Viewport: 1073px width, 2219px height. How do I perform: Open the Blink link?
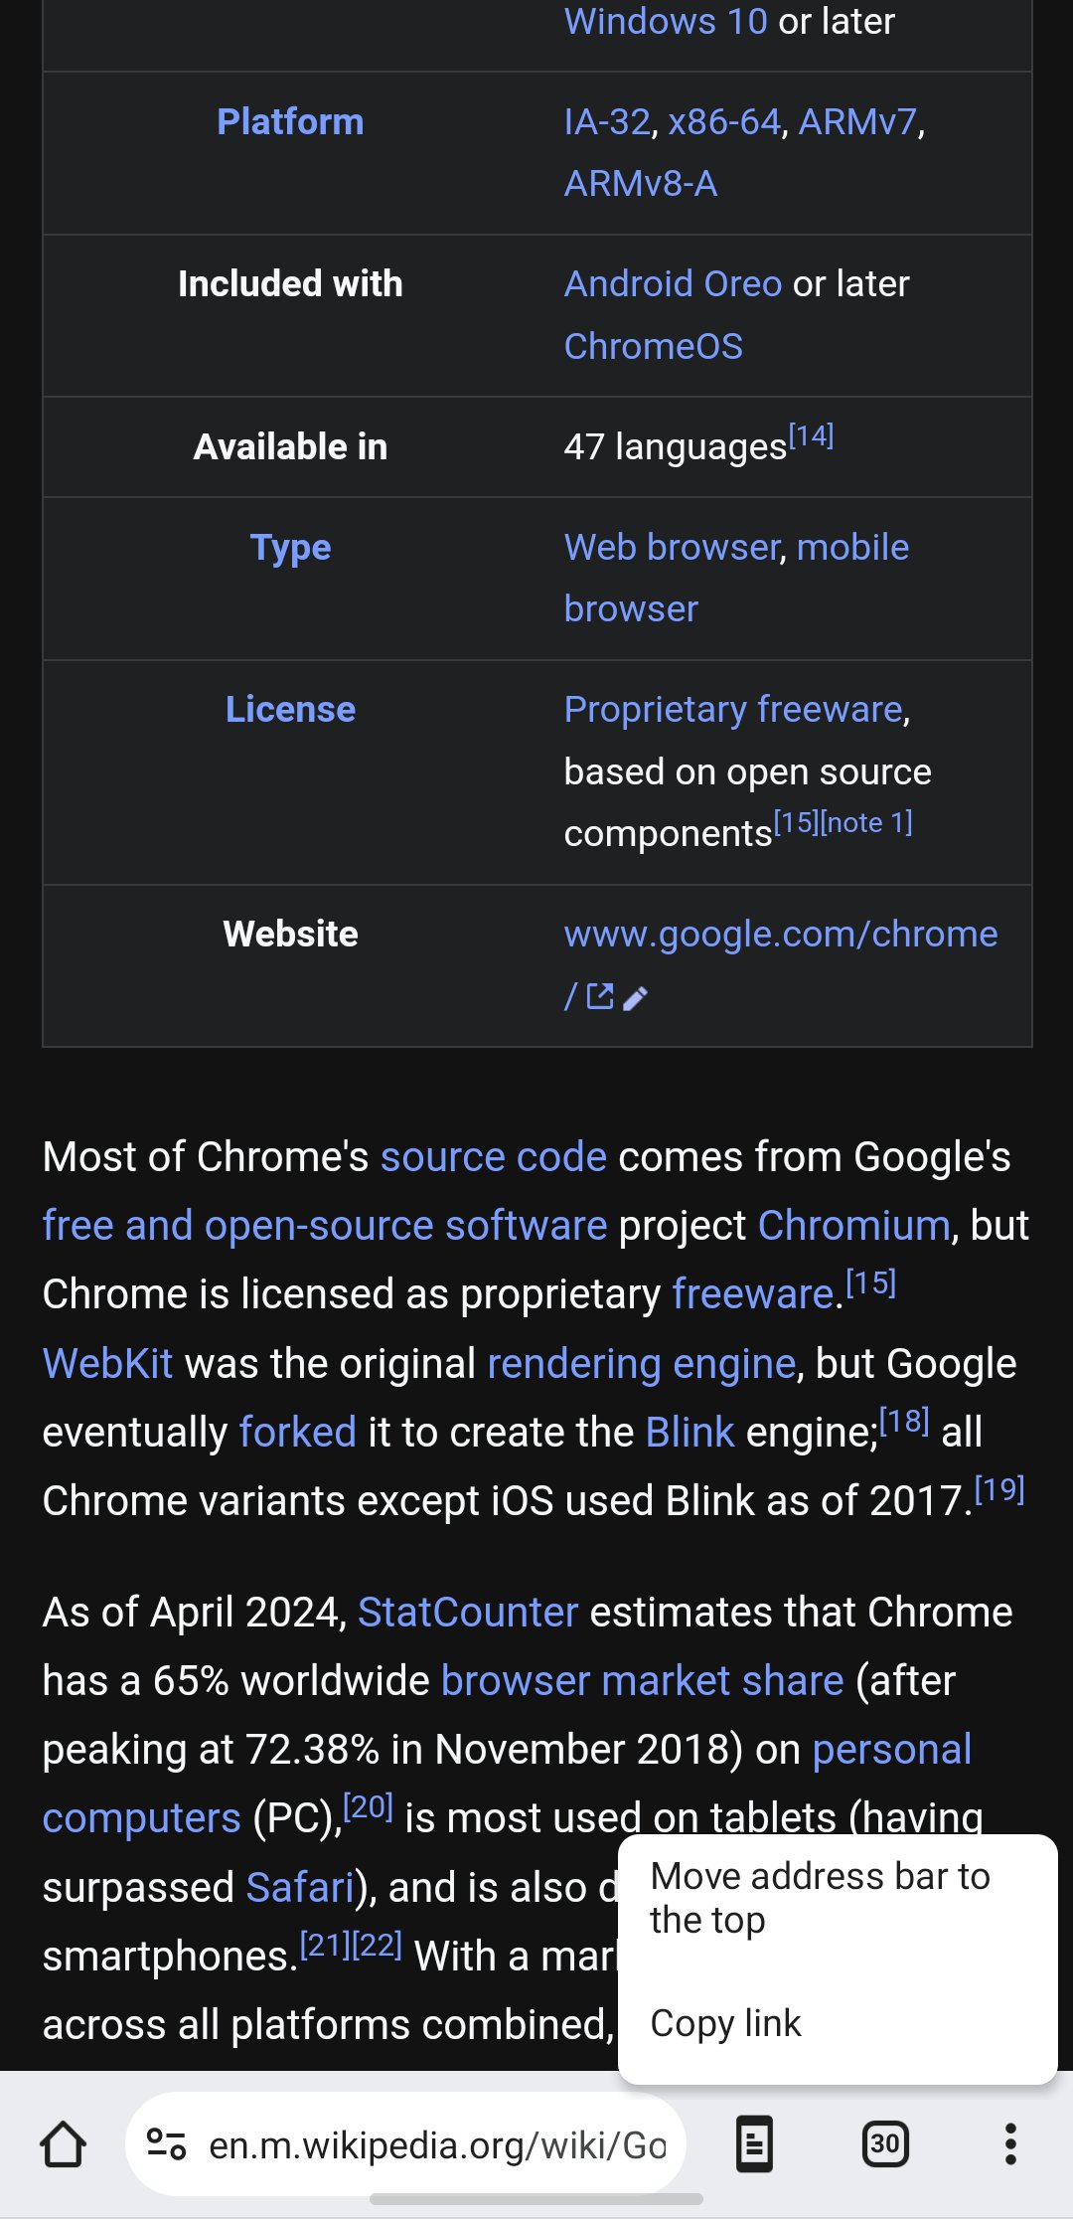tap(690, 1432)
